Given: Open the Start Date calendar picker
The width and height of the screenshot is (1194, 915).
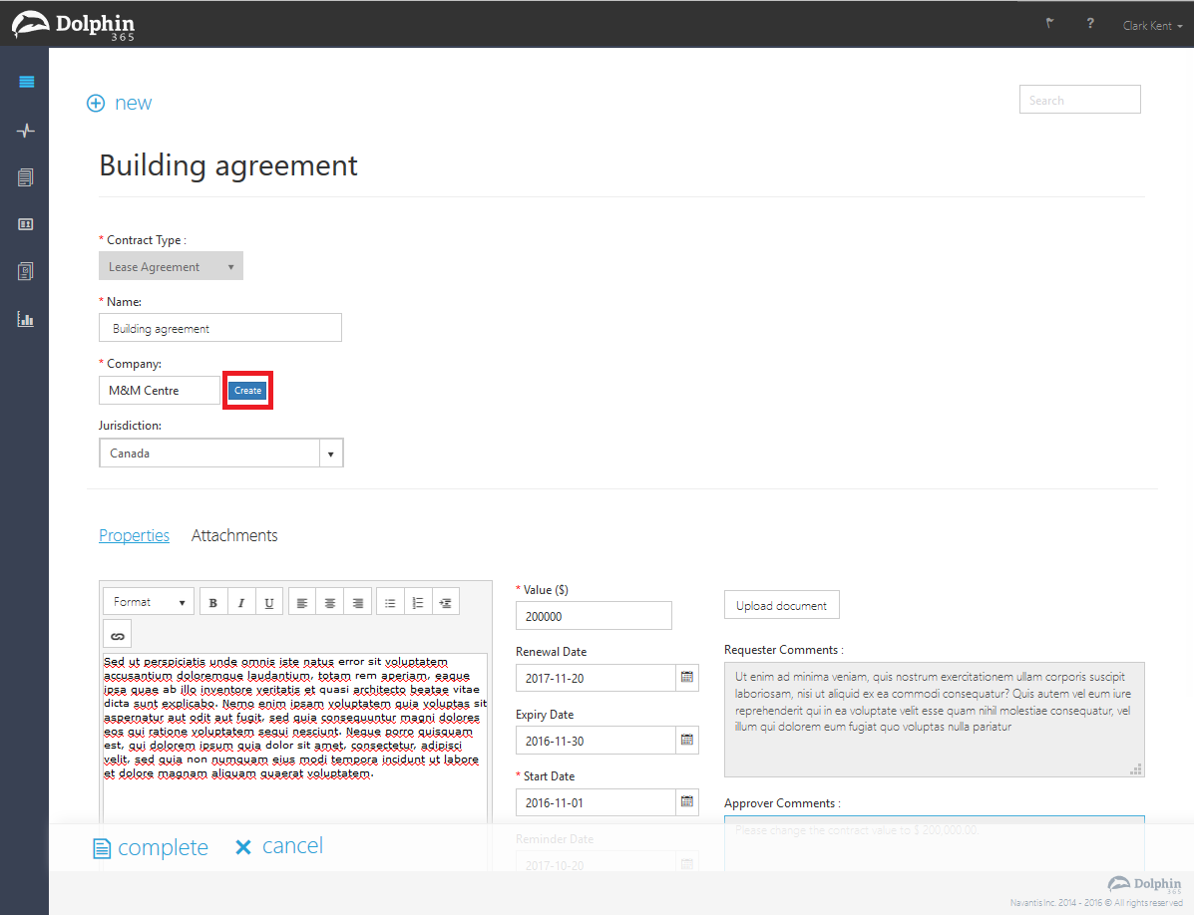Looking at the screenshot, I should [687, 801].
